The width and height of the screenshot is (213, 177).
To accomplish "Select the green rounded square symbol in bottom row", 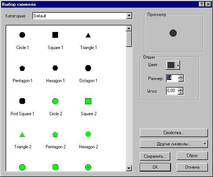I will click(55, 167).
